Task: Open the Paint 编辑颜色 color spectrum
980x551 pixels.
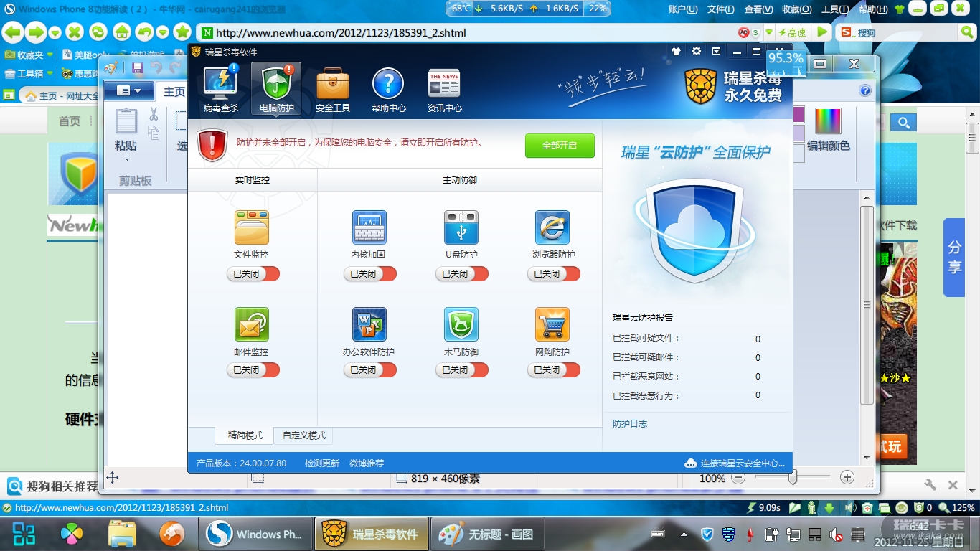Action: pos(828,121)
